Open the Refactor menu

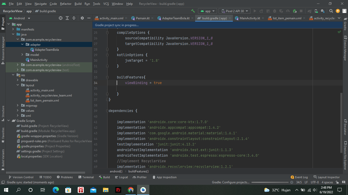65,4
